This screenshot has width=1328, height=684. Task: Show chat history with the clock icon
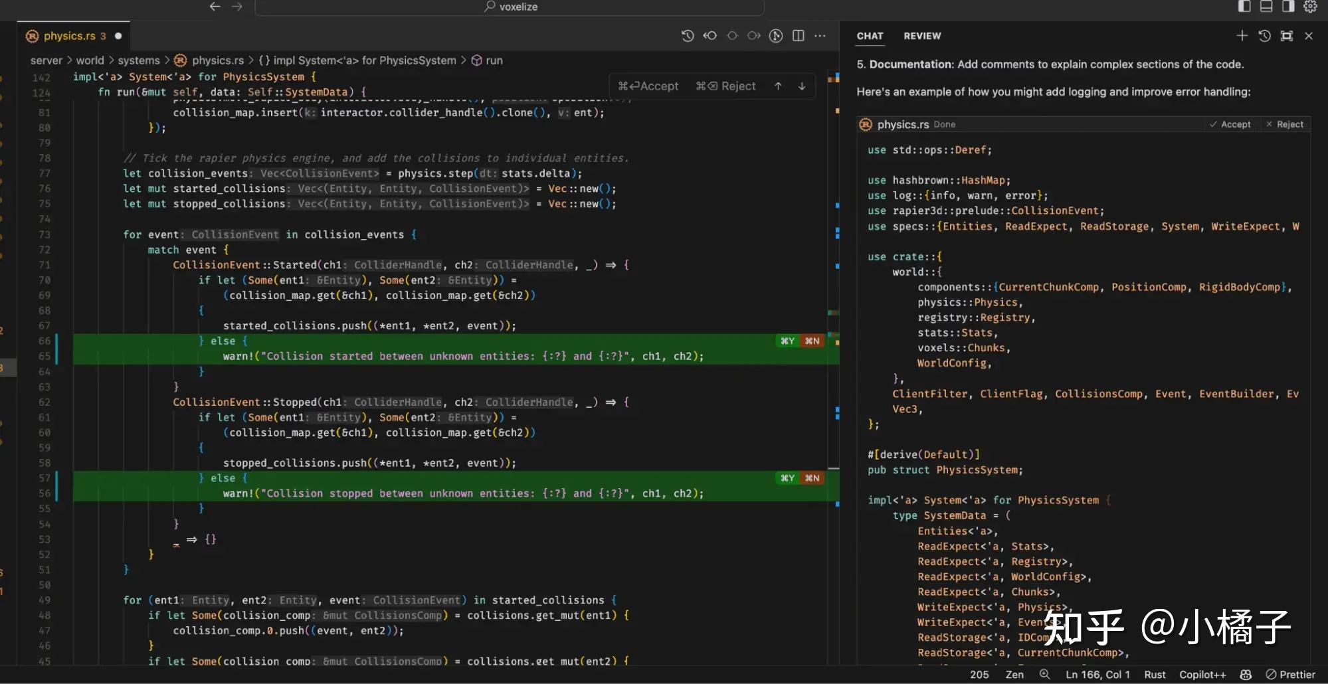coord(1263,35)
